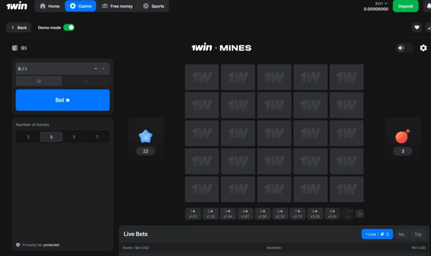The image size is (431, 256).
Task: Click the Deposit button
Action: [405, 6]
